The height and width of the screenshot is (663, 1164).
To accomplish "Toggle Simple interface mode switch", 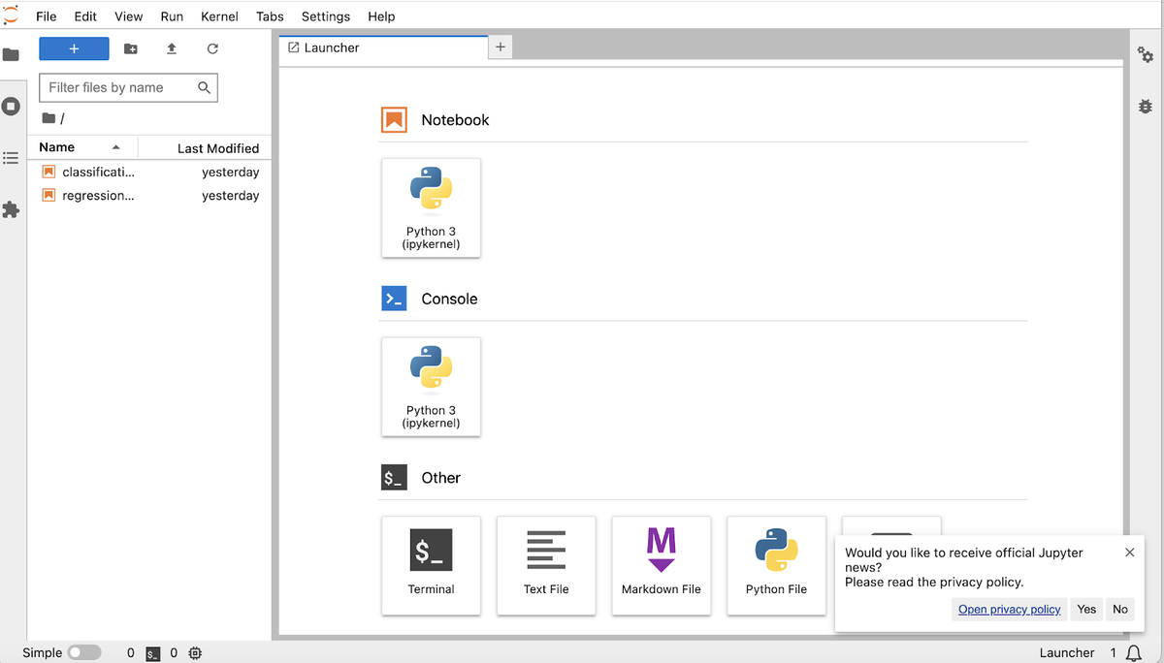I will [x=84, y=653].
